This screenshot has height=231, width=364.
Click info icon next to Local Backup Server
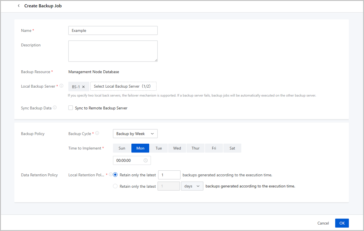61,86
